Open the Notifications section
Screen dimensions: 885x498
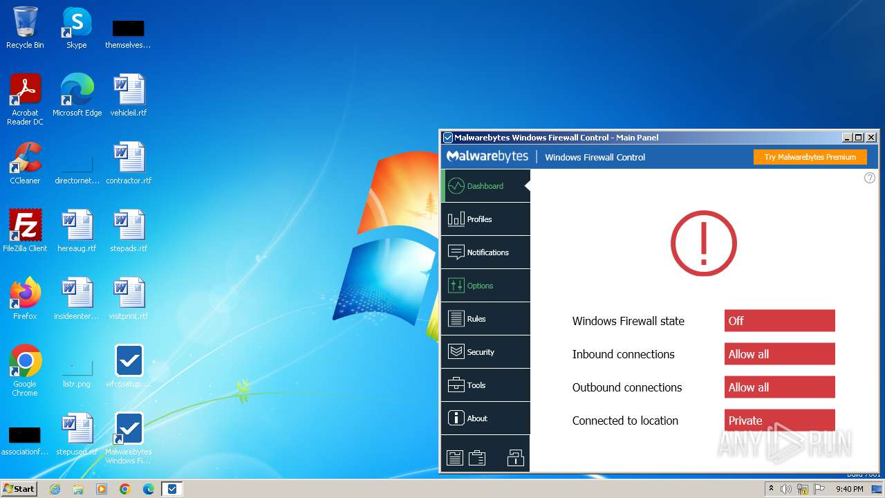click(x=485, y=252)
